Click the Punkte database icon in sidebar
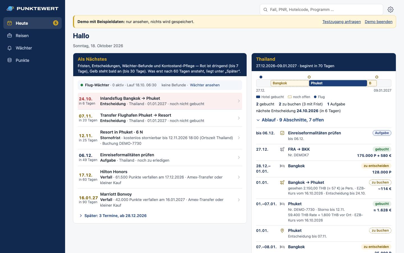The width and height of the screenshot is (404, 253). pos(10,60)
